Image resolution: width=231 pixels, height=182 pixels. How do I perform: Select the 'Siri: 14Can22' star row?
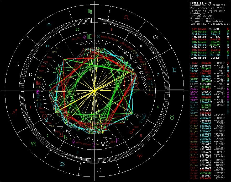(x=208, y=155)
